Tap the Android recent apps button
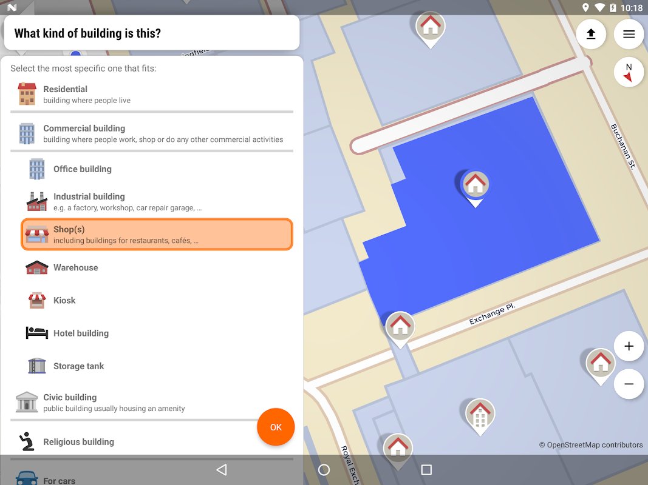This screenshot has height=485, width=648. [426, 470]
